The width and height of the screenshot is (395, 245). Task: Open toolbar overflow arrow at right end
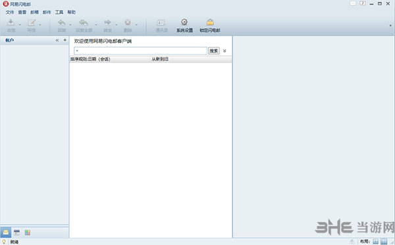390,26
